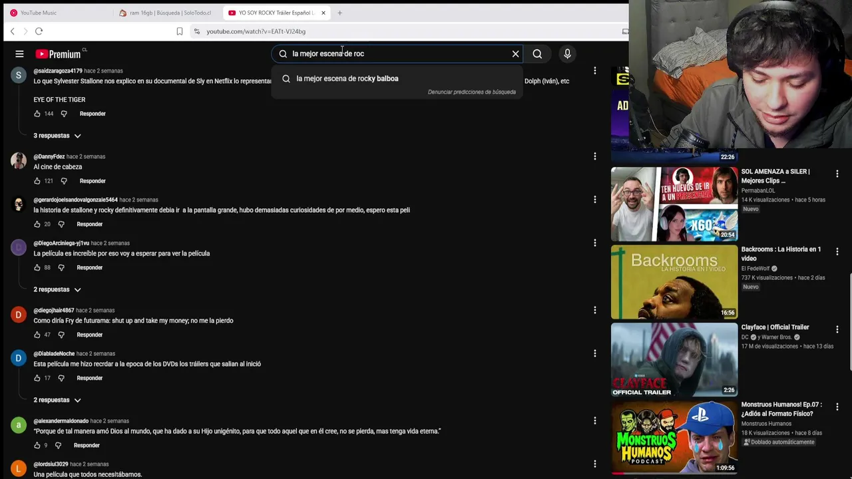Open options menu for Monstruos Humanos Ep.07
The image size is (852, 479).
pos(837,406)
